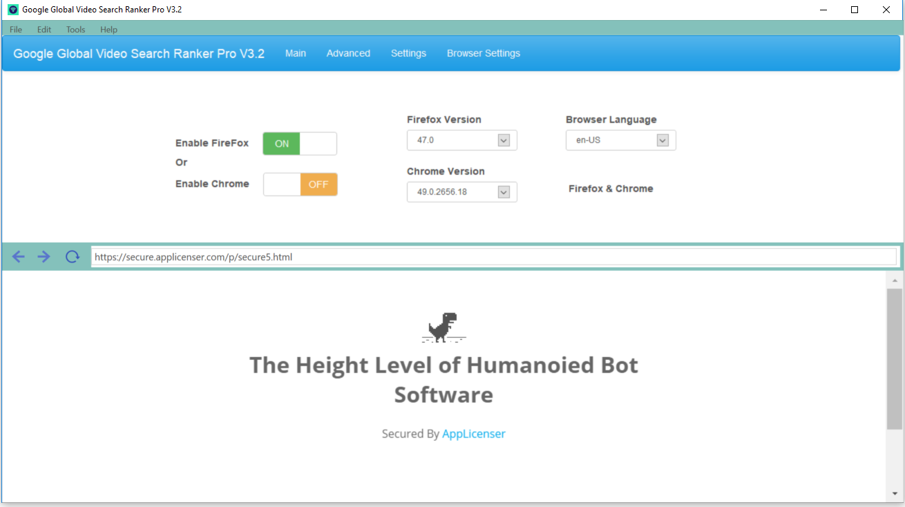905x507 pixels.
Task: Click the URL address field
Action: pyautogui.click(x=493, y=257)
